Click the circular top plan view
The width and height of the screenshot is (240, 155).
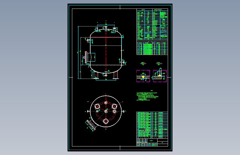(x=106, y=111)
